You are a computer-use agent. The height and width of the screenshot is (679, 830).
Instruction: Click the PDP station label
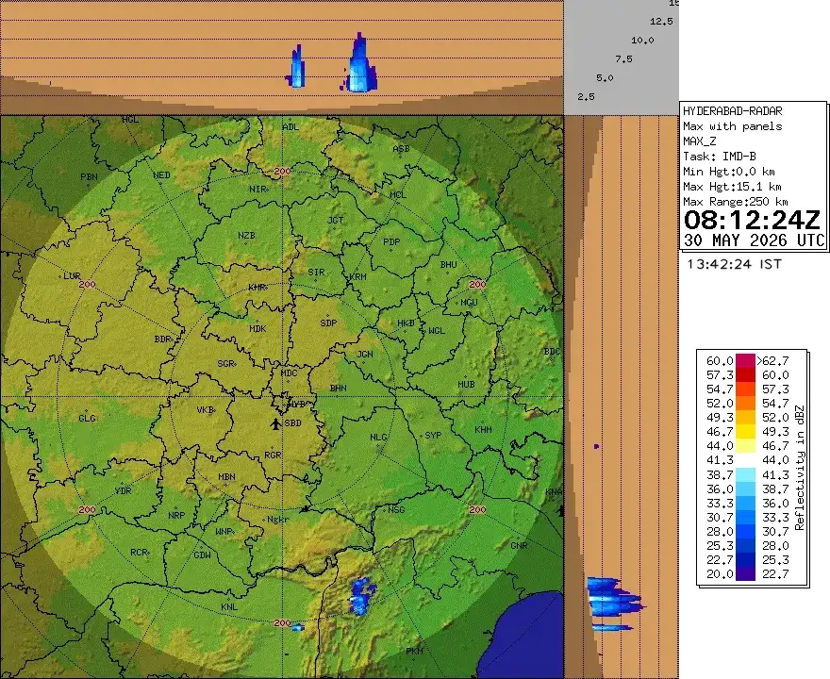tap(391, 241)
